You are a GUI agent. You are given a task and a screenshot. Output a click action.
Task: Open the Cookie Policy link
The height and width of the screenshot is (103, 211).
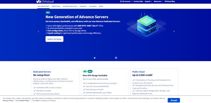[24, 100]
